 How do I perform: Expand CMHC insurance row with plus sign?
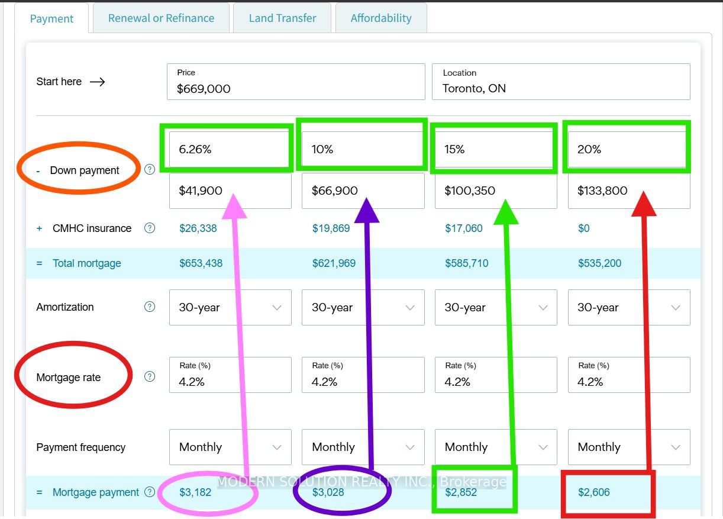40,228
